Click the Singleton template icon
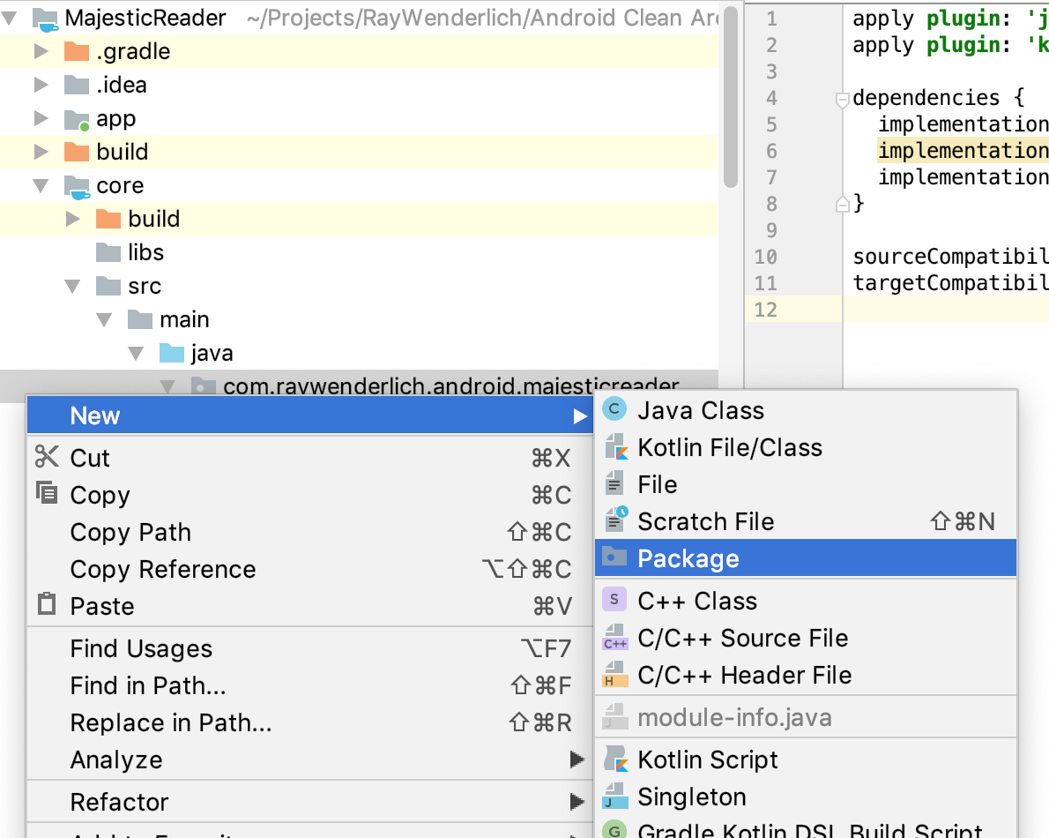The image size is (1049, 838). [615, 796]
